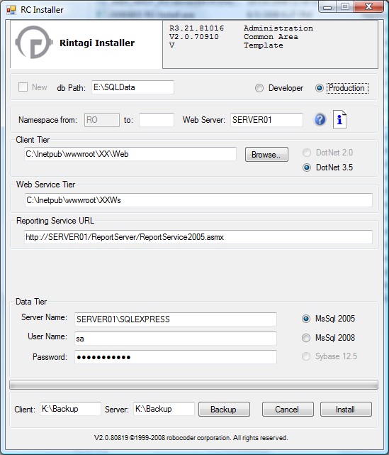Click the Install button
The width and height of the screenshot is (389, 455).
[346, 409]
